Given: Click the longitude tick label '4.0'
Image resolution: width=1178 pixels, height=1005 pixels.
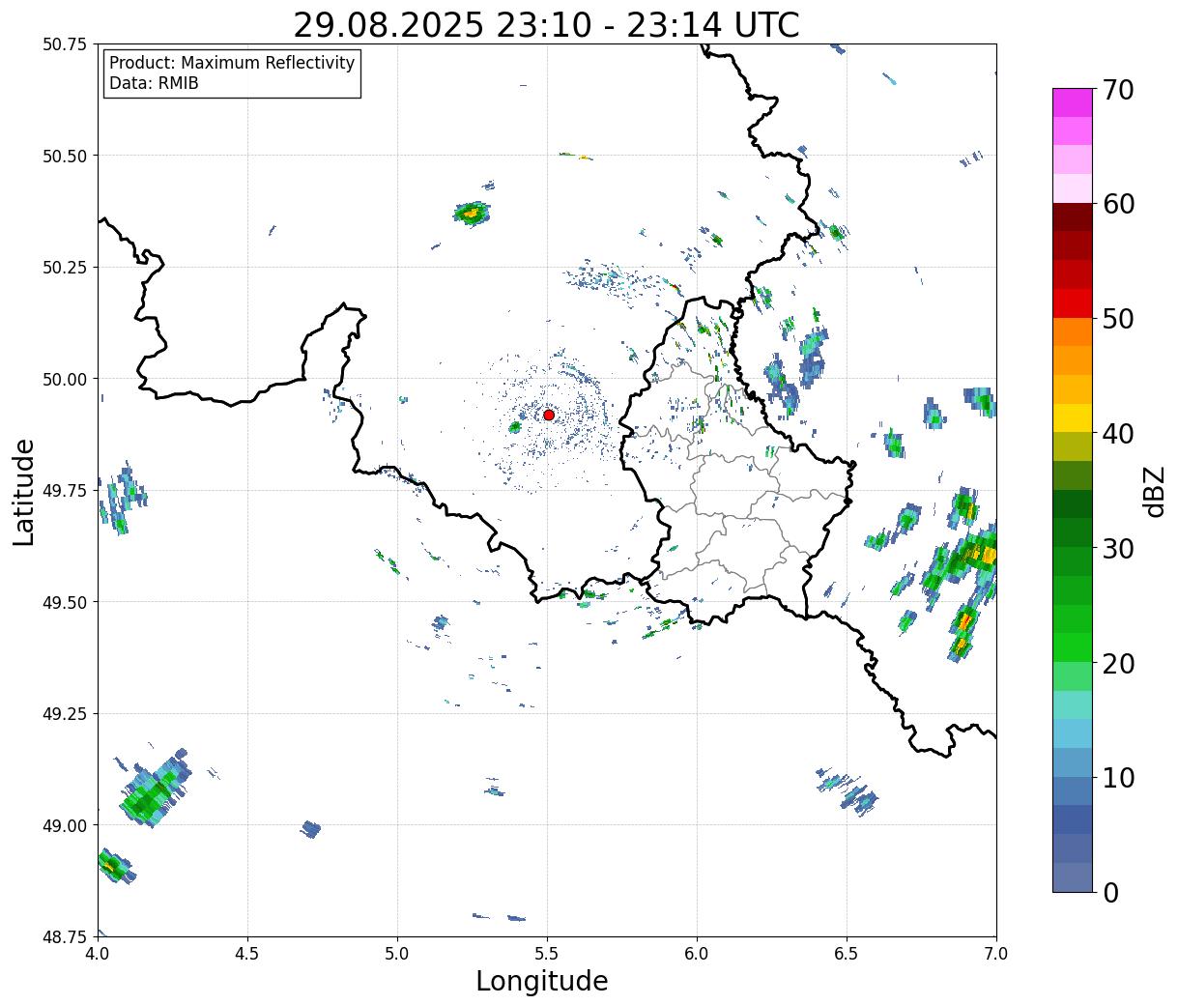Looking at the screenshot, I should tap(98, 954).
